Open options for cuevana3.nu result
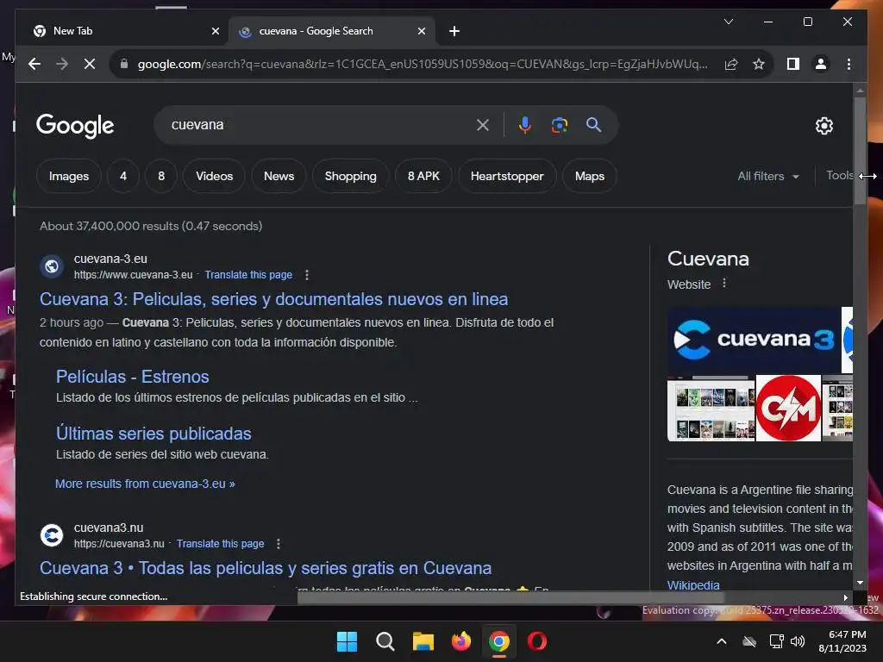This screenshot has width=883, height=662. [x=279, y=544]
